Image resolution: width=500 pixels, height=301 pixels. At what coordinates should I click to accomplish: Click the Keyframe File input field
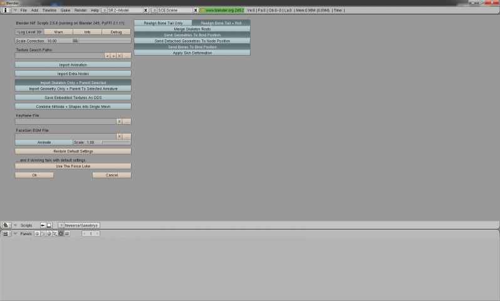(x=65, y=122)
